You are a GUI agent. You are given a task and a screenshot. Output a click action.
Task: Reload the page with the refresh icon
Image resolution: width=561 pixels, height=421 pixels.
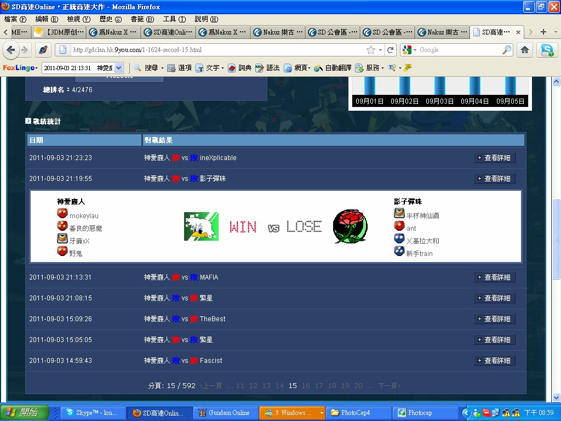click(391, 50)
